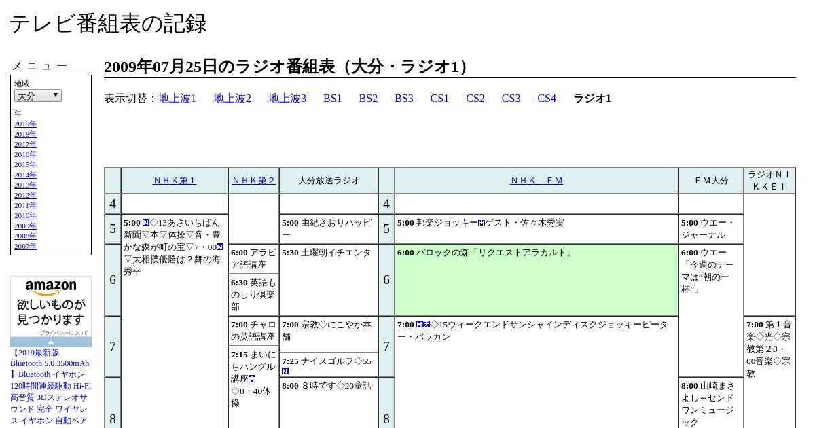
Task: Click the N天 icon in 7:00 ＮＨＫ ＦＭ listing
Action: [423, 324]
